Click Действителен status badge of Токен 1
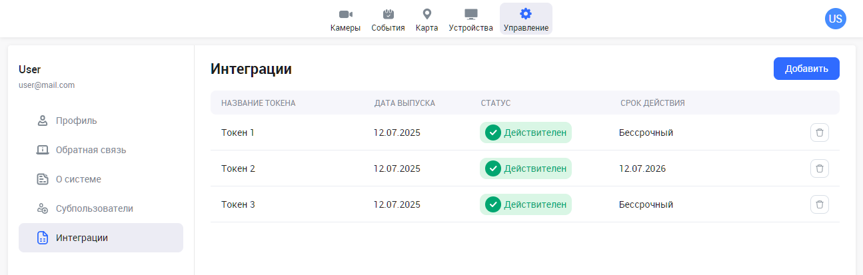The image size is (863, 275). 526,133
